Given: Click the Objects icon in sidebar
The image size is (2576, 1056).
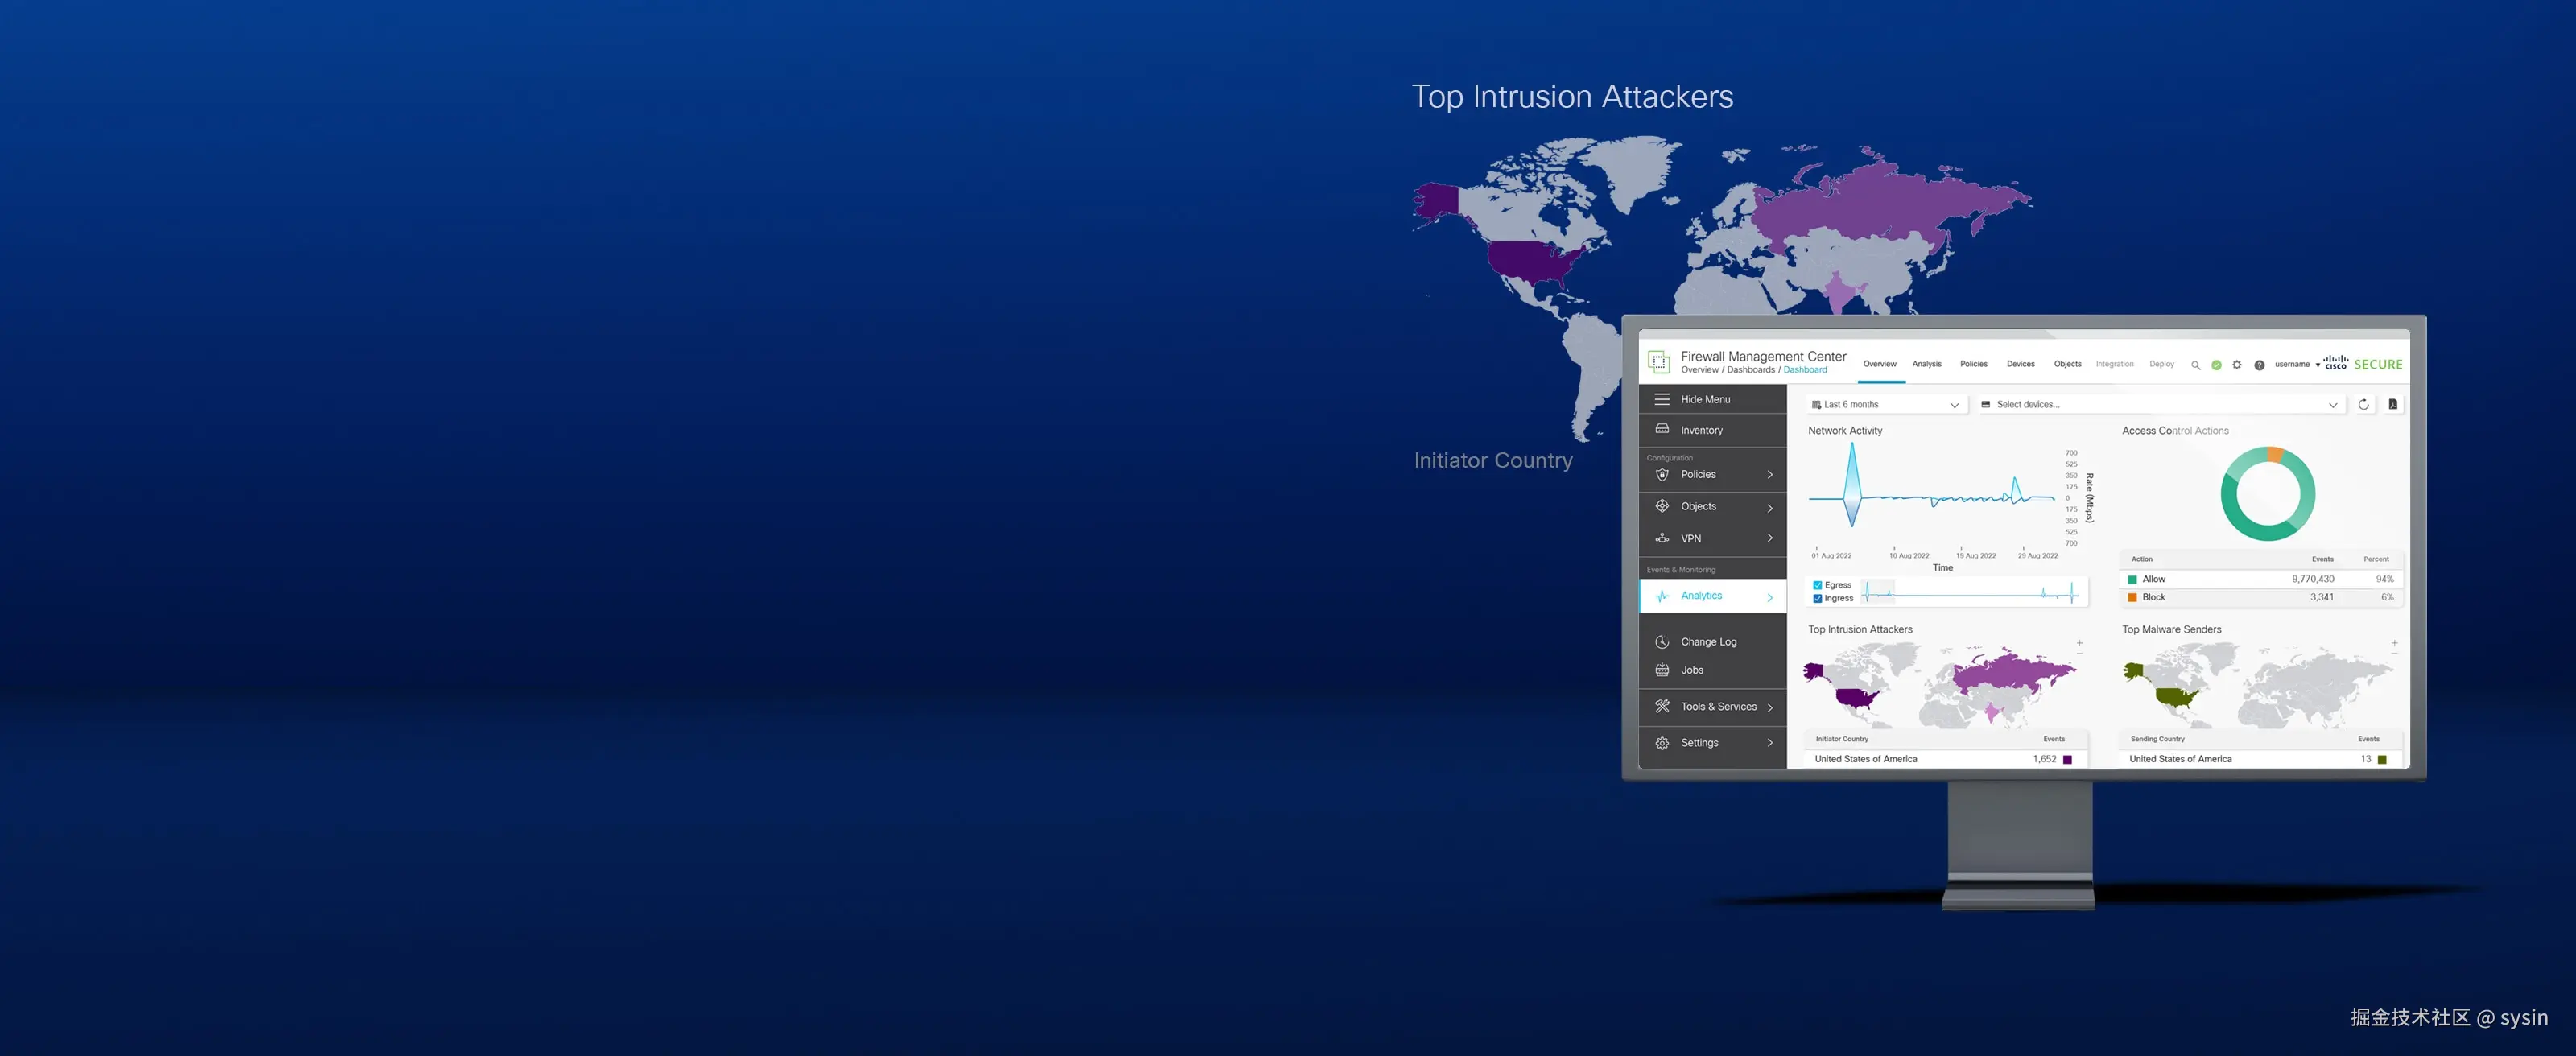Looking at the screenshot, I should [x=1662, y=507].
